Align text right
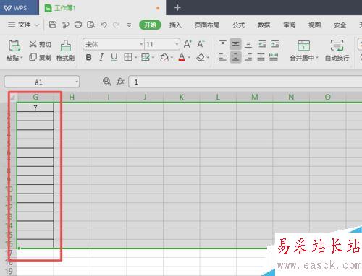 tap(248, 57)
